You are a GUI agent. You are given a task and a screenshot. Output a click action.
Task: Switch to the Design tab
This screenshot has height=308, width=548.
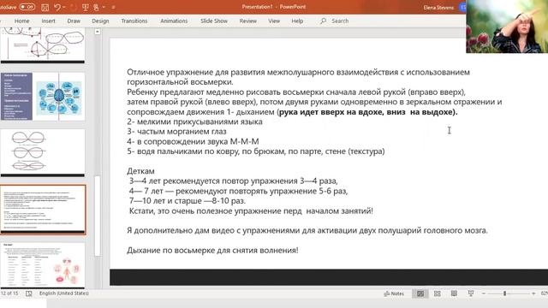tap(100, 21)
